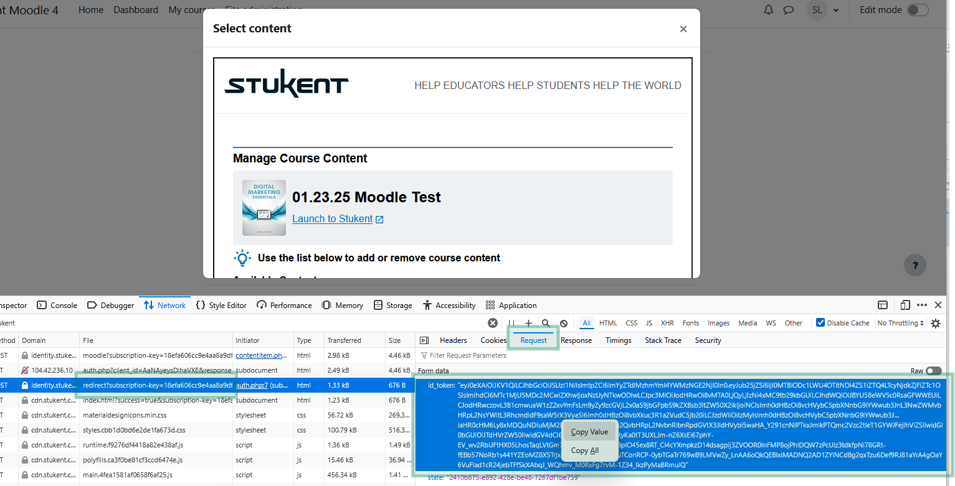Filter requests by CSS type
The width and height of the screenshot is (955, 486).
632,323
